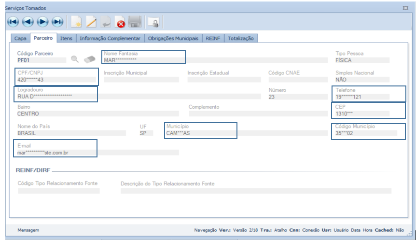Delete record with the red X icon

point(121,22)
